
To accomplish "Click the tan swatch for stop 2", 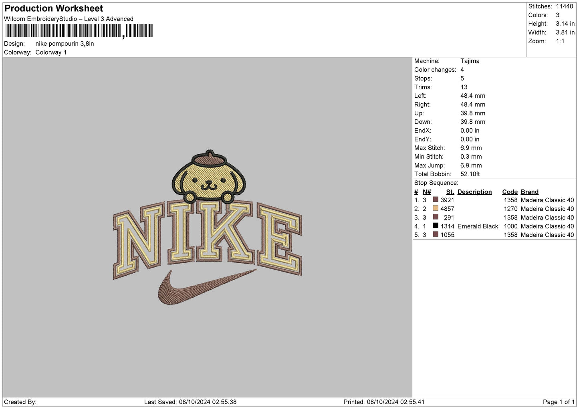I will pos(436,208).
